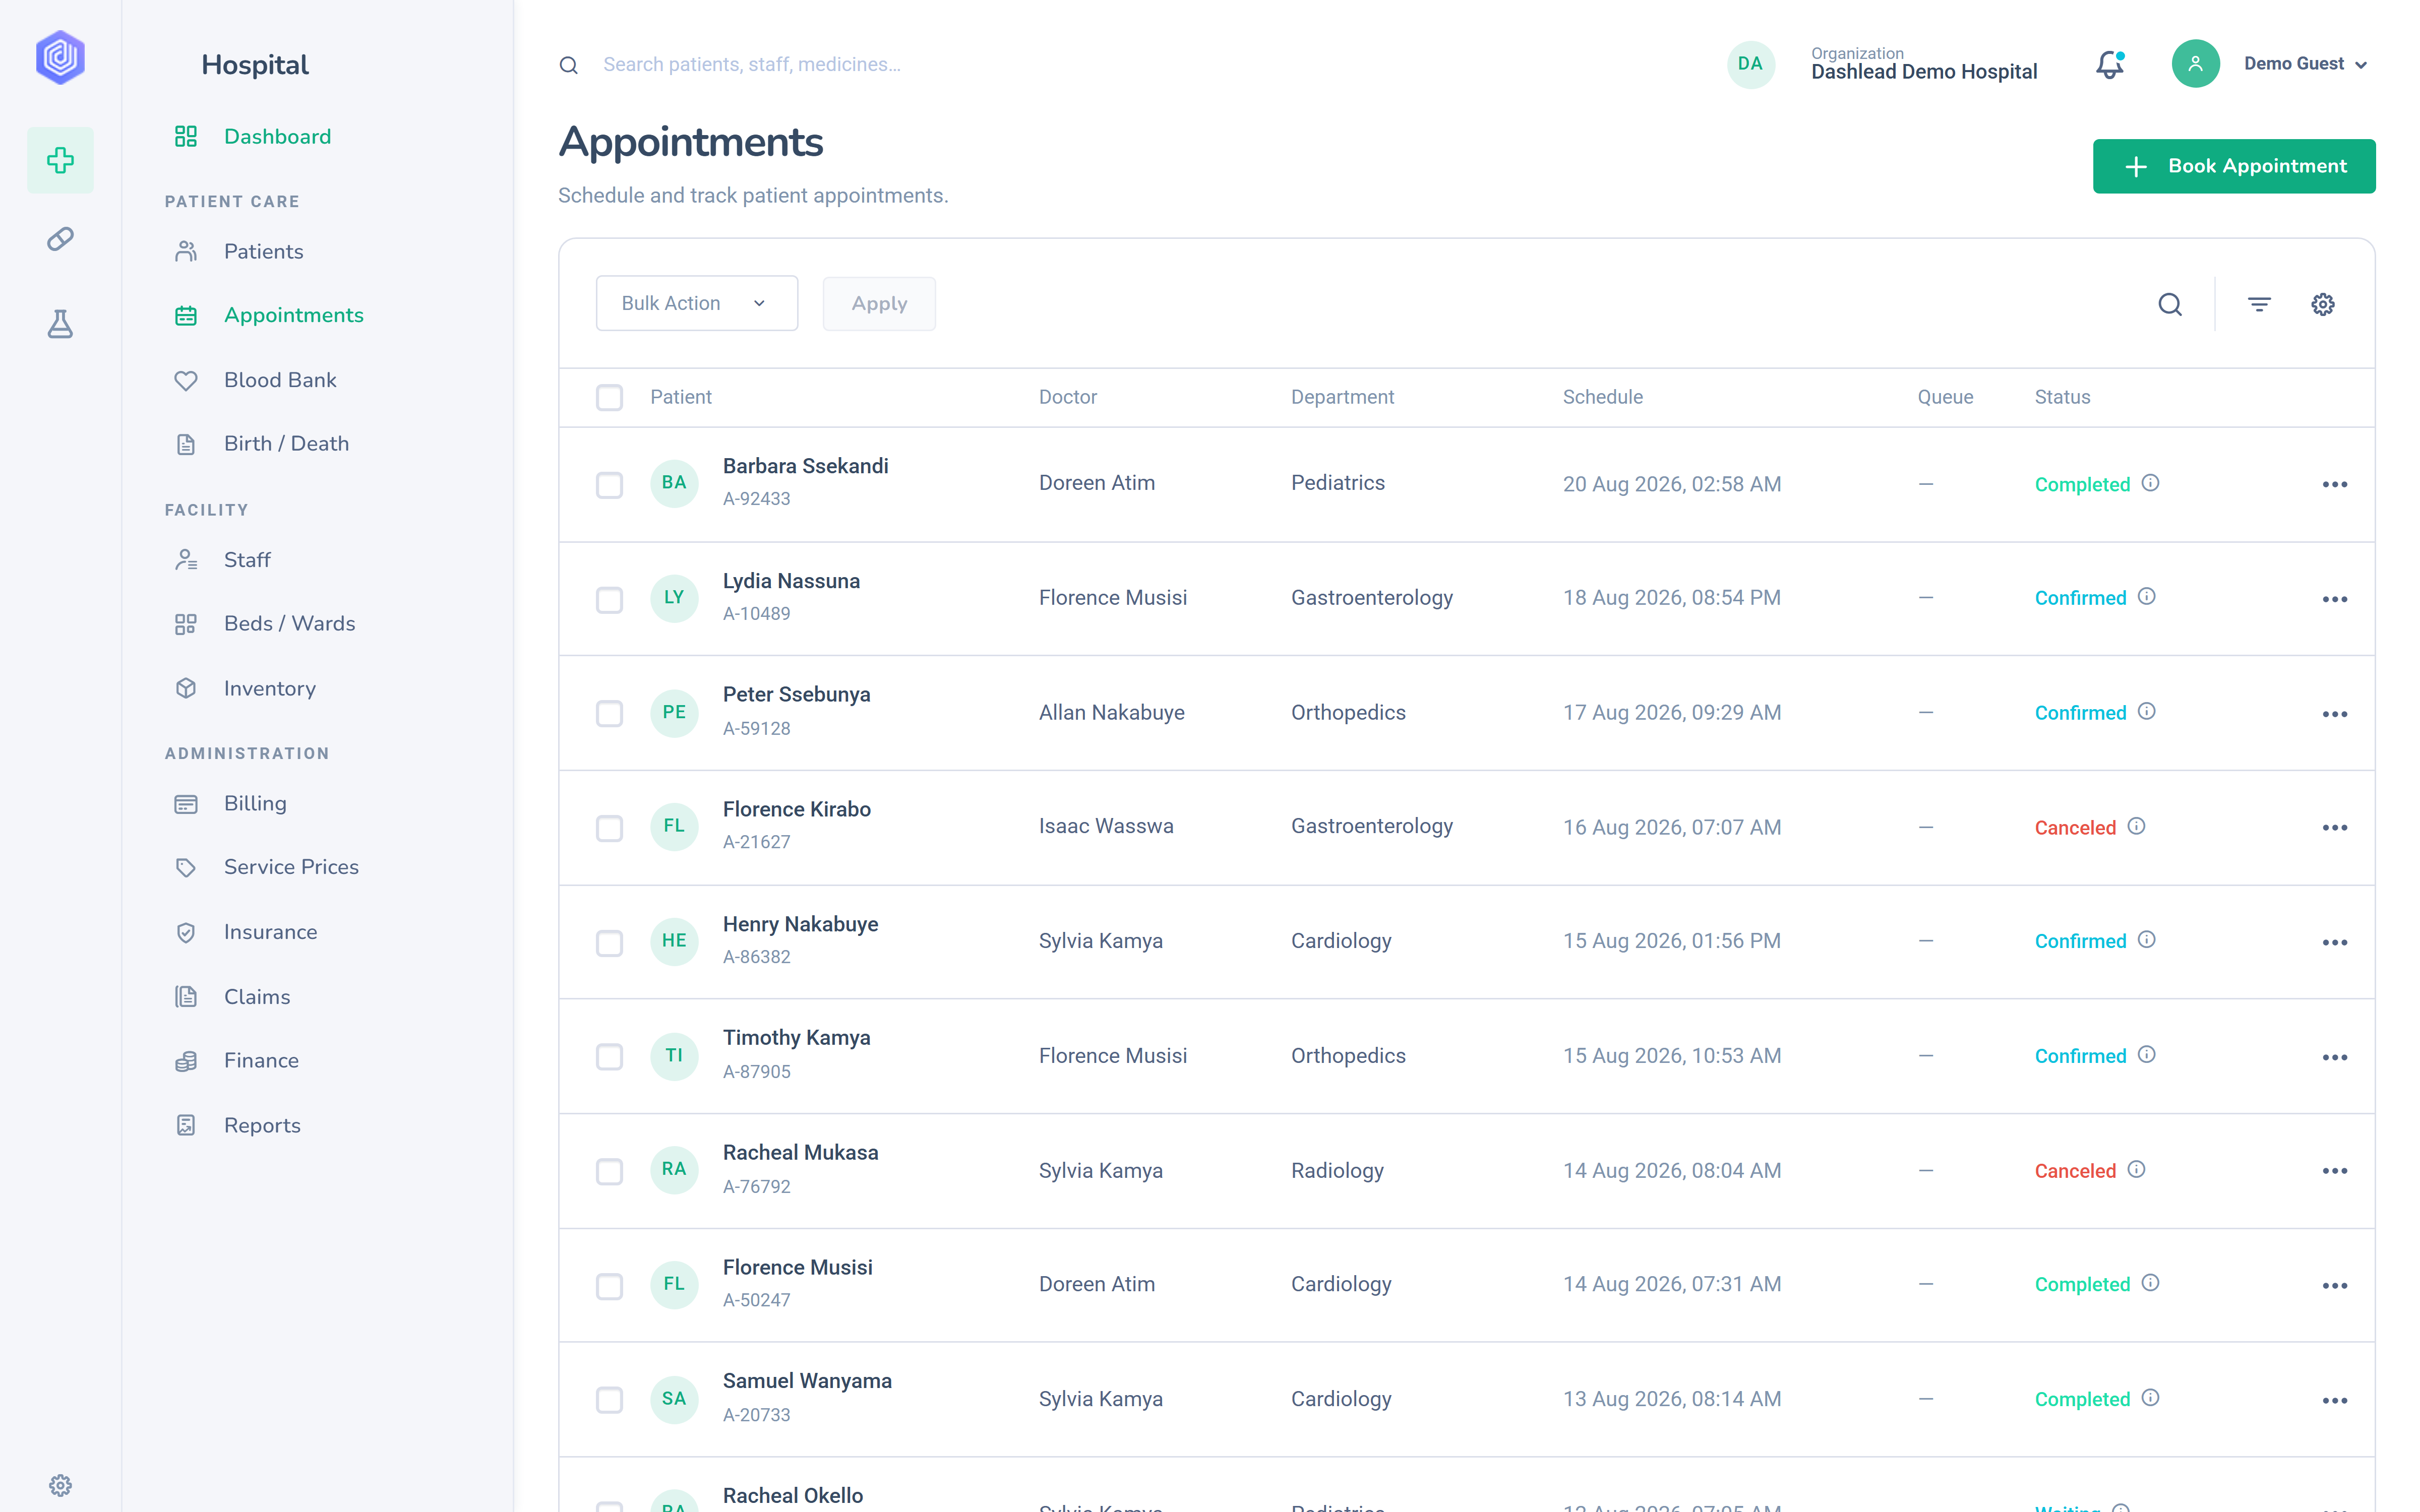
Task: Open row actions for Florence Musisi
Action: tap(2335, 1286)
